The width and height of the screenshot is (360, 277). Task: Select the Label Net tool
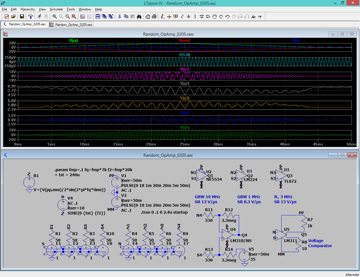pos(176,17)
